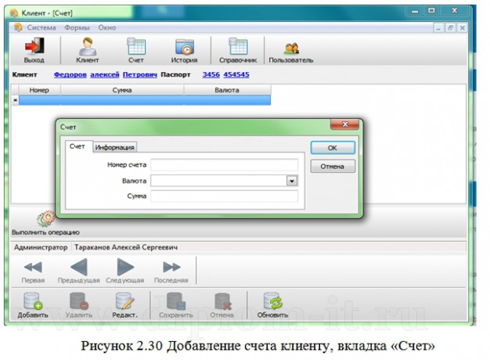Click the Удалить database icon
The height and width of the screenshot is (360, 490).
click(x=79, y=301)
